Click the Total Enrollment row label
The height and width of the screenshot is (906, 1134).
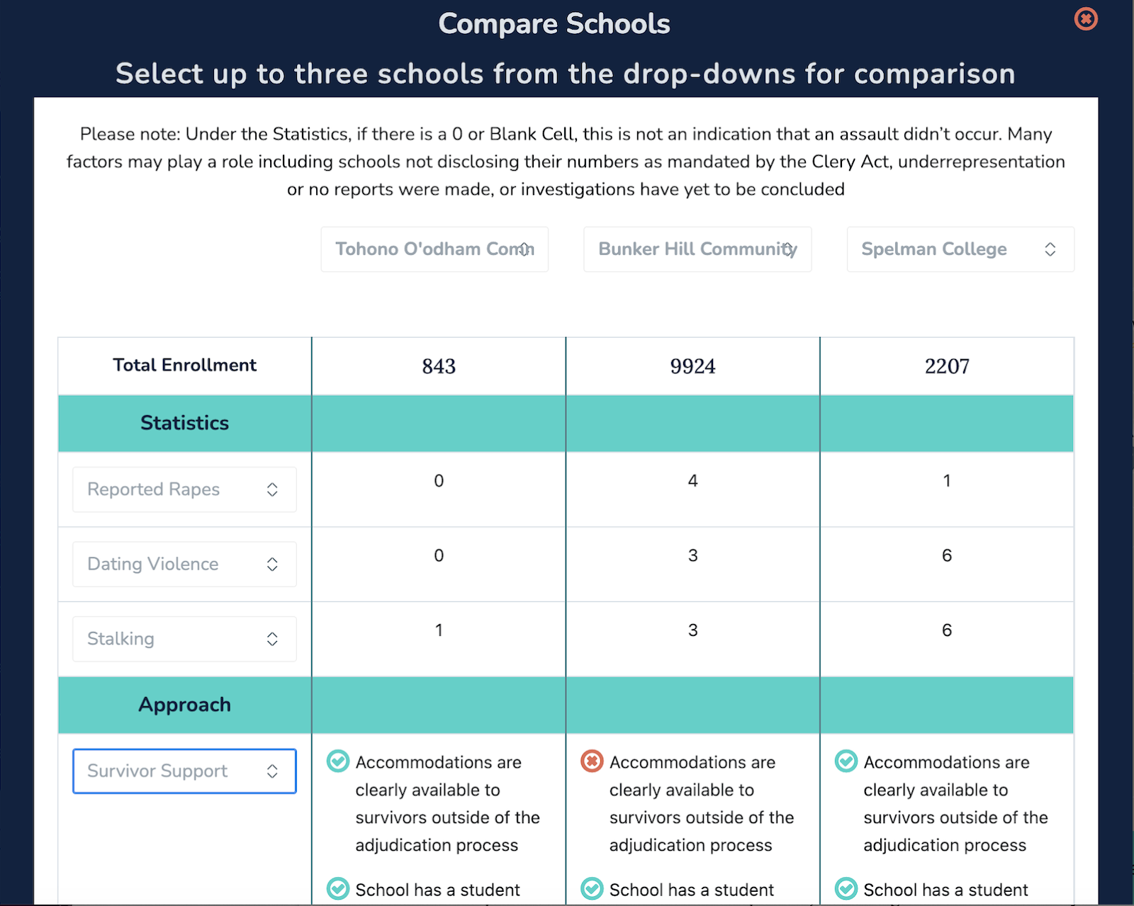pos(184,366)
